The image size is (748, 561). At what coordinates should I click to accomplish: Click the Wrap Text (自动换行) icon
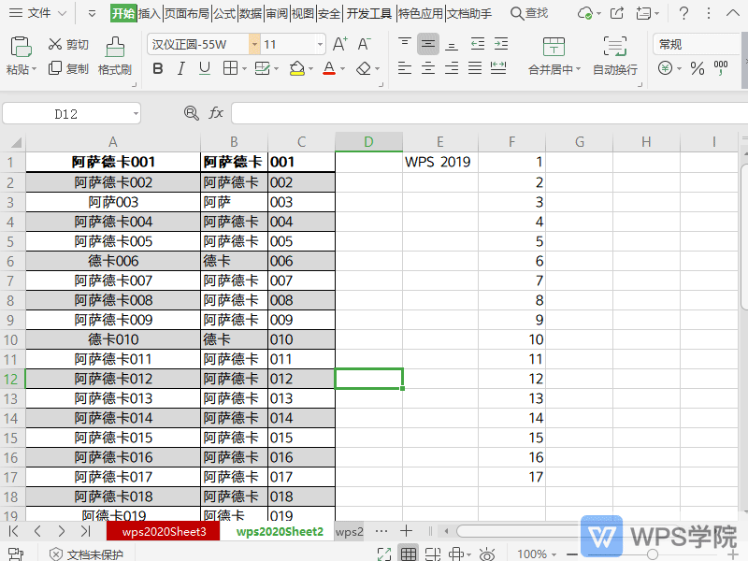(614, 48)
